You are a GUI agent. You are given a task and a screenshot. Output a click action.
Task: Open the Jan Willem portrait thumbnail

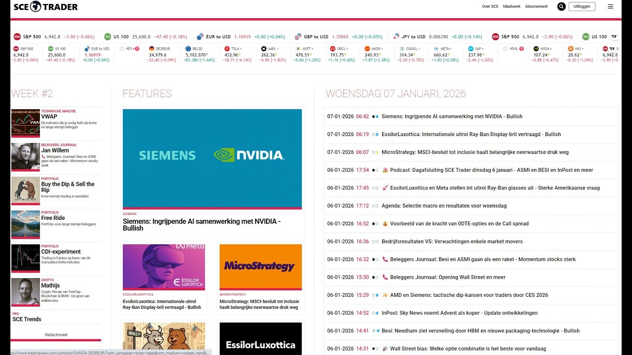click(26, 157)
